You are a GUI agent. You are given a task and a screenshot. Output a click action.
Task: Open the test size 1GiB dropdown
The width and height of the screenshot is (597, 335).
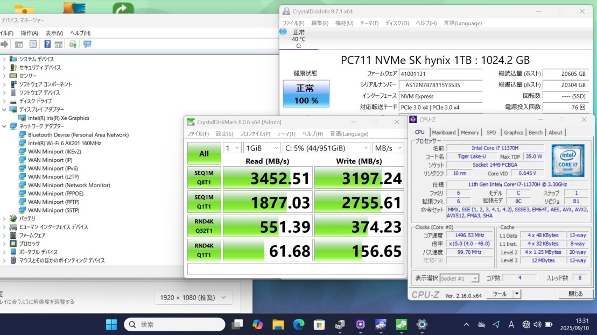(262, 147)
